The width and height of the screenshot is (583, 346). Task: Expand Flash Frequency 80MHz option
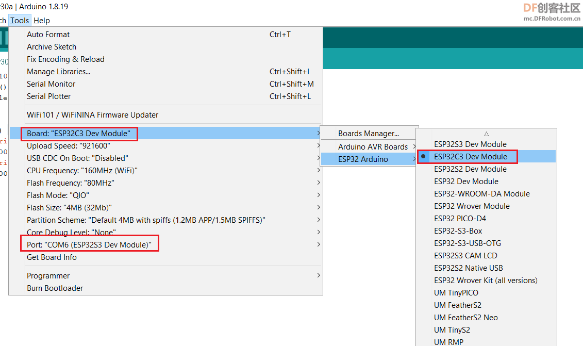coord(166,183)
